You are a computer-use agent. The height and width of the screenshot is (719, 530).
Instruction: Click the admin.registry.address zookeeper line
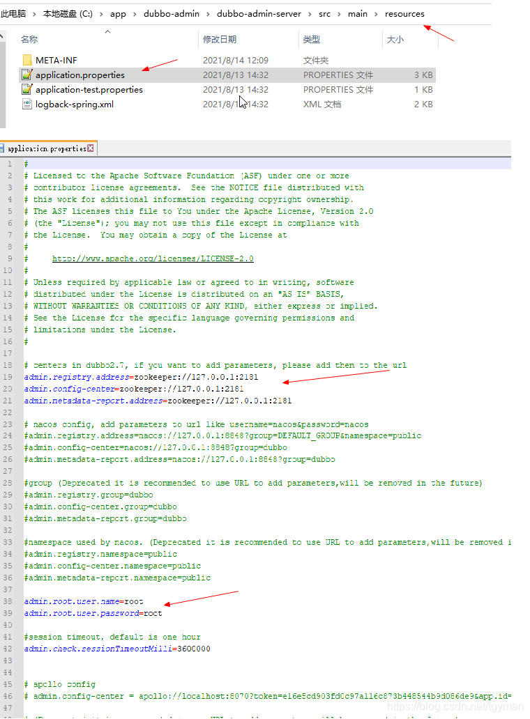coord(141,377)
